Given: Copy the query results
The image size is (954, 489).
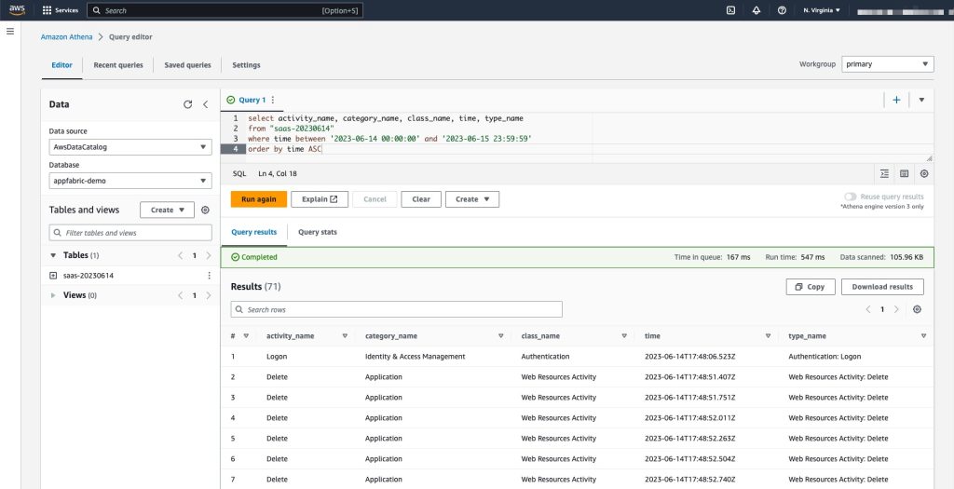Looking at the screenshot, I should (810, 287).
